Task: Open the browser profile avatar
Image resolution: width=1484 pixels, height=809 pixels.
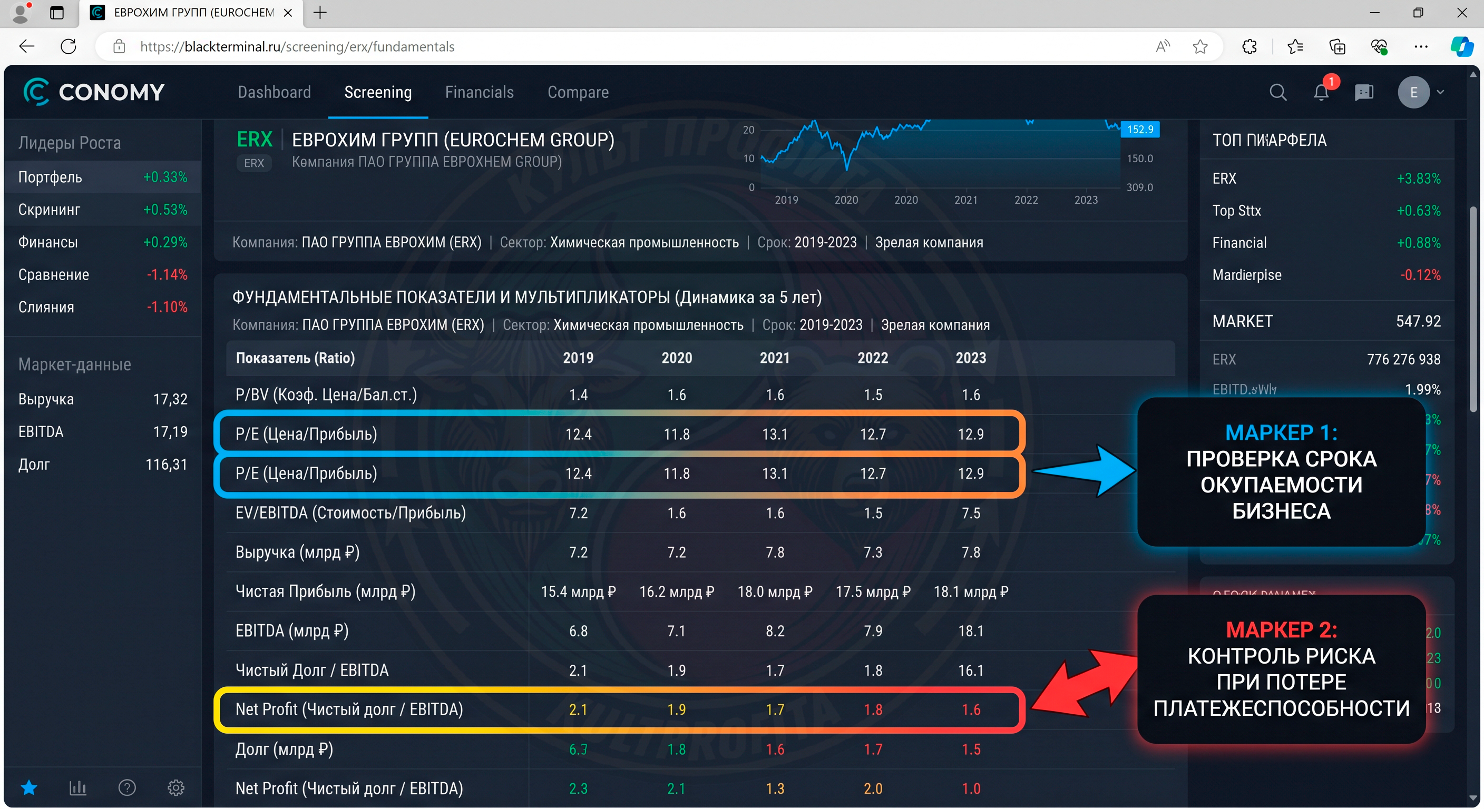Action: 21,13
